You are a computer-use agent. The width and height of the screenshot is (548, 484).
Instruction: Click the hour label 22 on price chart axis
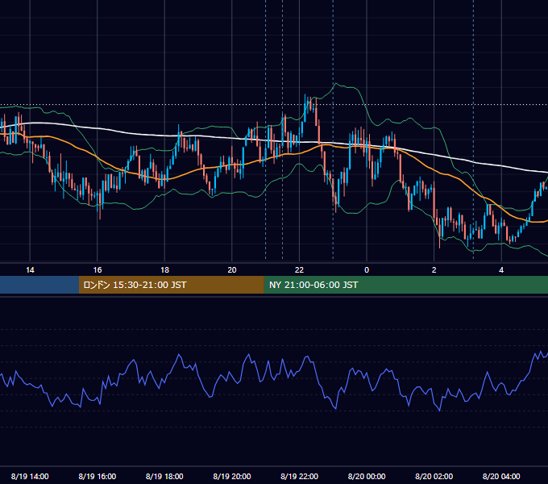click(x=299, y=269)
